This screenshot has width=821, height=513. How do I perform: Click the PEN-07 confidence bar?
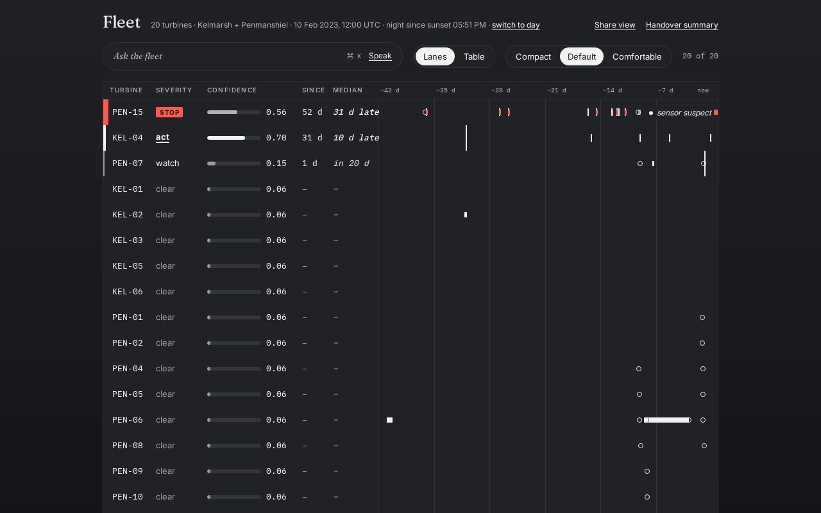point(234,164)
